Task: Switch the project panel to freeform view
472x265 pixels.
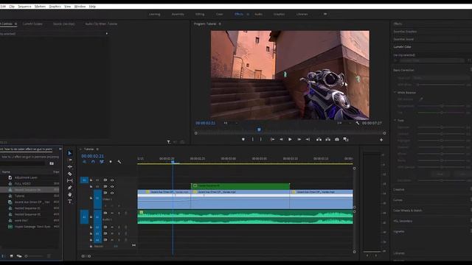Action: tap(19, 256)
